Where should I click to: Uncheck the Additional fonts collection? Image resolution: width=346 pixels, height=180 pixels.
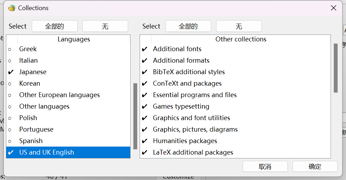[145, 49]
